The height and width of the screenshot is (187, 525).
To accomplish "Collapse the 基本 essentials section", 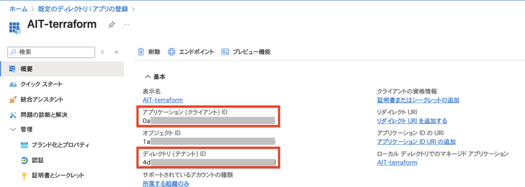I will (x=147, y=77).
